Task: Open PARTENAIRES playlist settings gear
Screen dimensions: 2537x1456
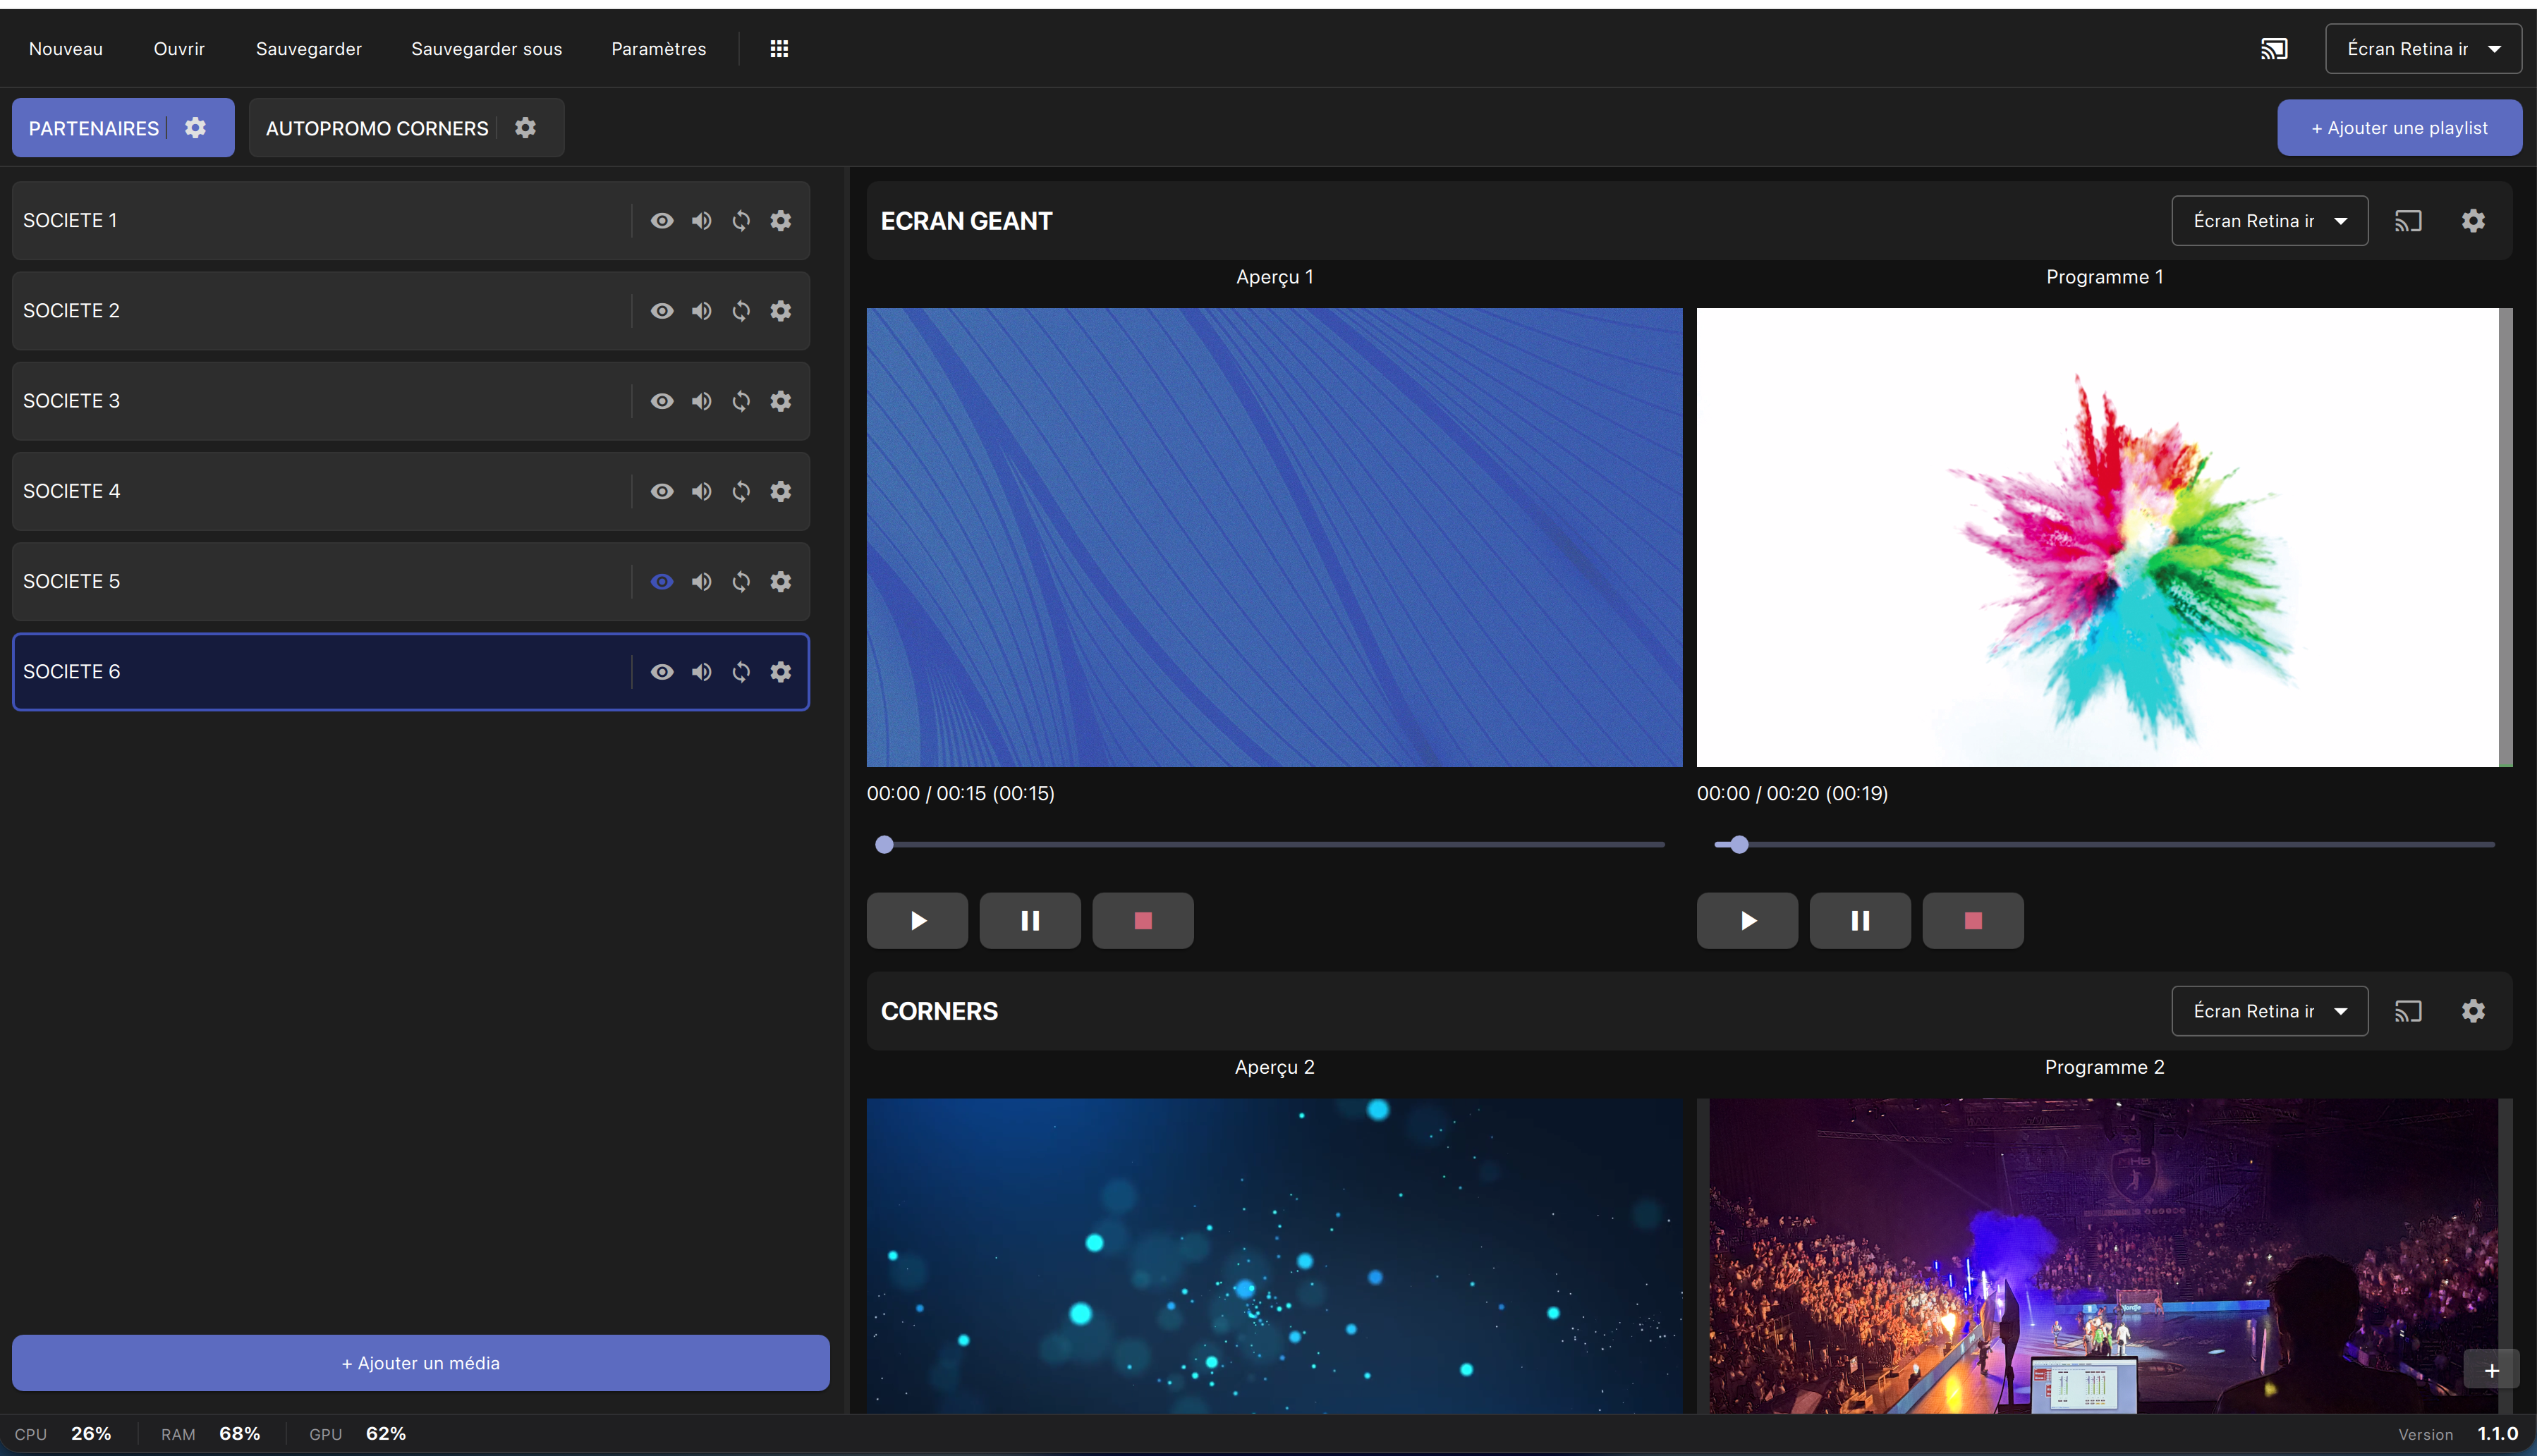Action: [x=196, y=128]
